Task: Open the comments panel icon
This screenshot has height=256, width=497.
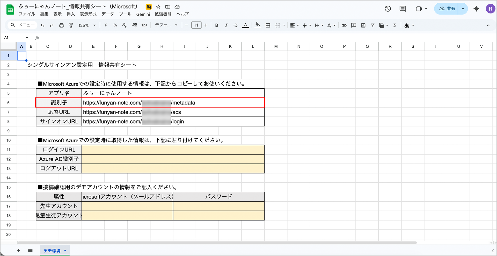Action: 403,9
